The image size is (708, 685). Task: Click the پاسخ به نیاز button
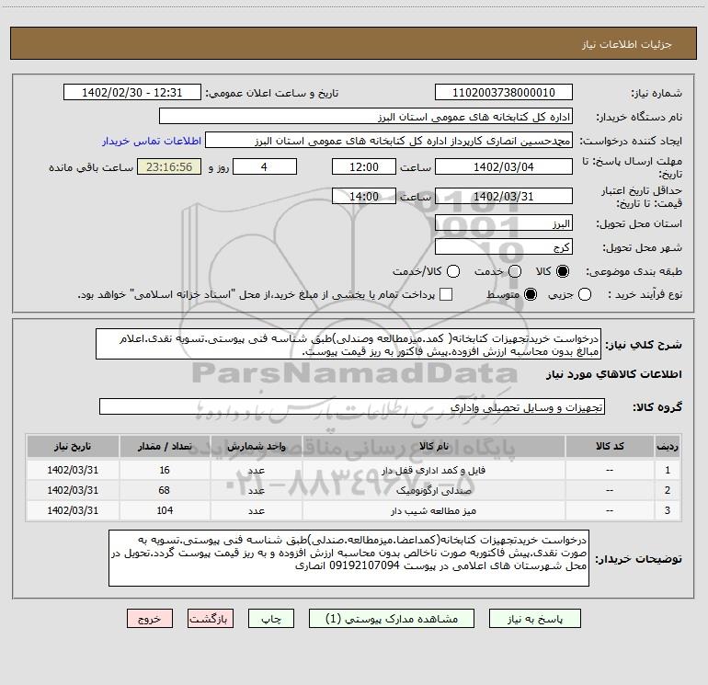tap(534, 619)
